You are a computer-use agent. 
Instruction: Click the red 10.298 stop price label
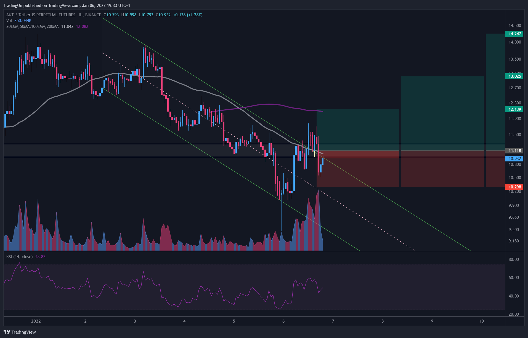(514, 187)
